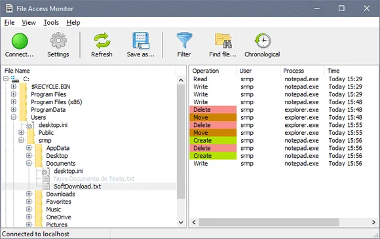Image resolution: width=380 pixels, height=239 pixels.
Task: Click the $RECYCLE.BIN folder icon
Action: coord(24,86)
